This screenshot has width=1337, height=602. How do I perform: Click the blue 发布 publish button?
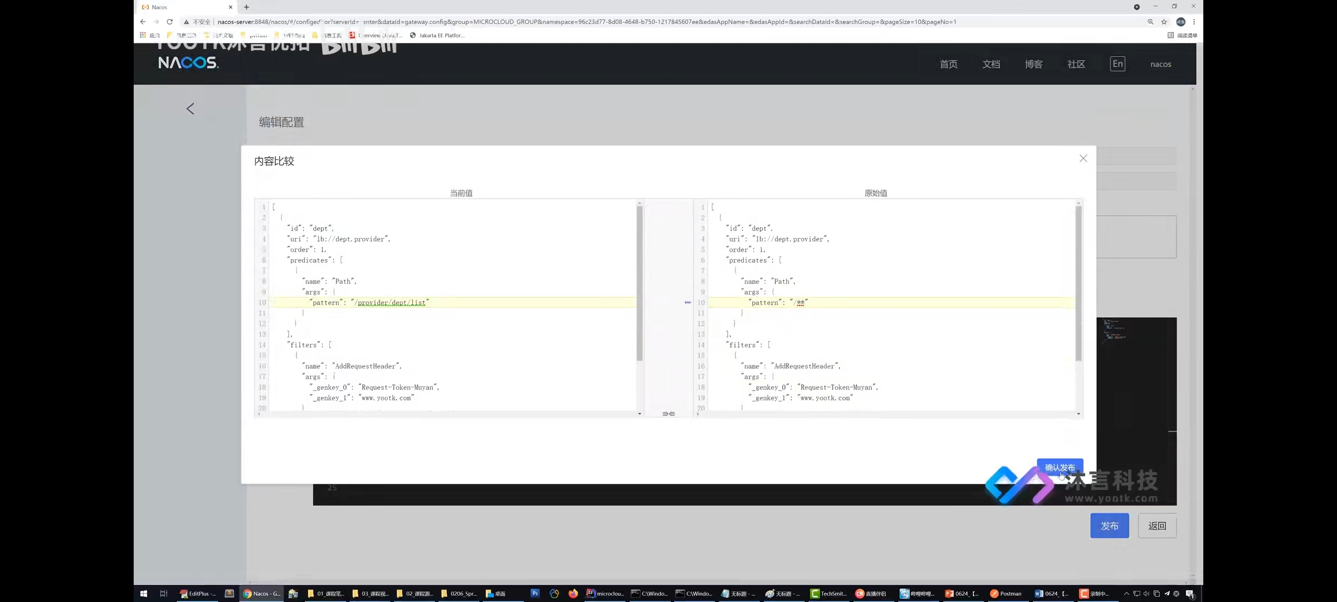click(1109, 526)
